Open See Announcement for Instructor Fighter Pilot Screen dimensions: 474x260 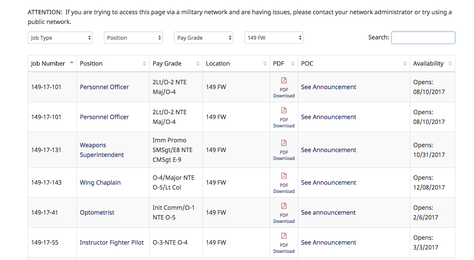(x=328, y=242)
